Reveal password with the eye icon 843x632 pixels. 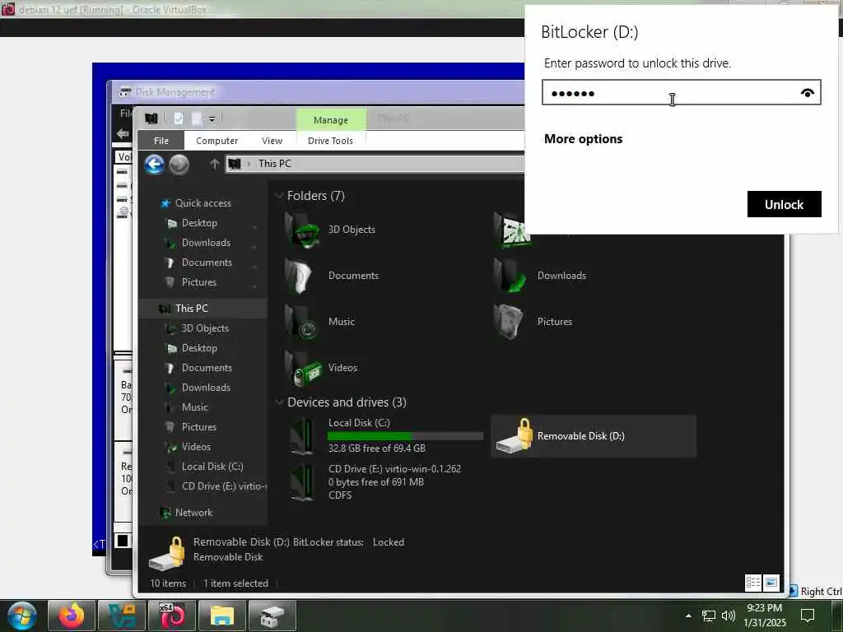click(807, 93)
